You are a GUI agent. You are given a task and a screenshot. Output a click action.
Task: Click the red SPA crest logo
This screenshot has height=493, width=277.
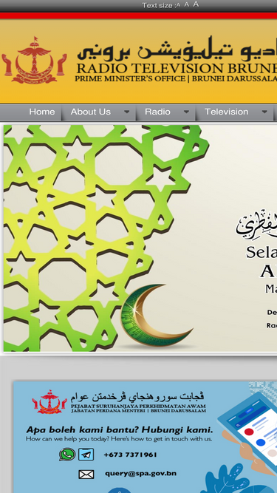(49, 402)
